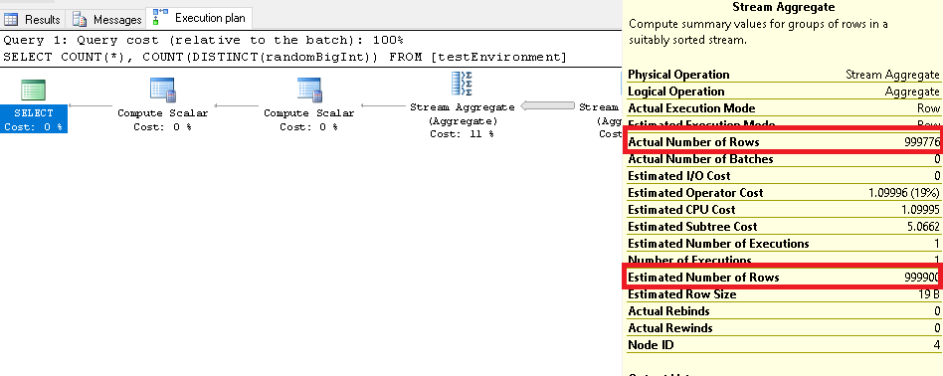This screenshot has width=943, height=376.
Task: Select the Stream Aggregate operator icon with Cost 11%
Action: pos(462,85)
